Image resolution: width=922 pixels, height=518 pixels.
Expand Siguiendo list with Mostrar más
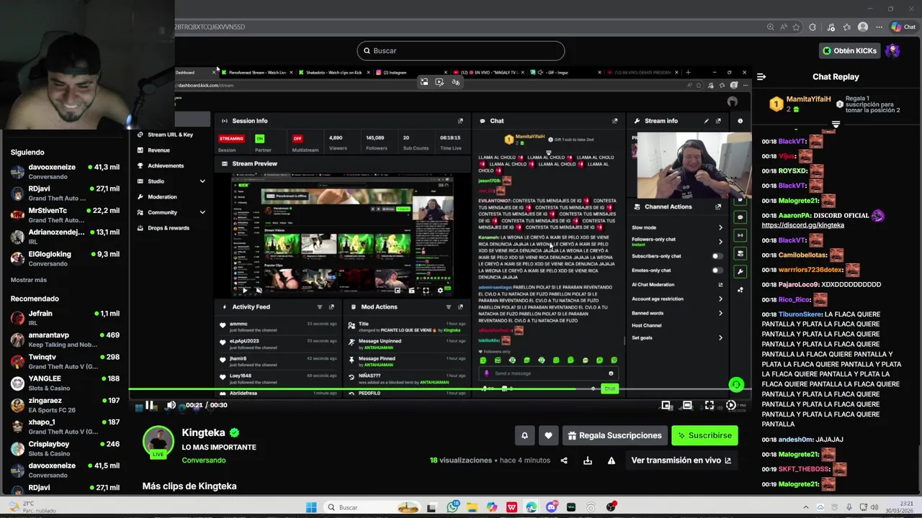tap(29, 280)
